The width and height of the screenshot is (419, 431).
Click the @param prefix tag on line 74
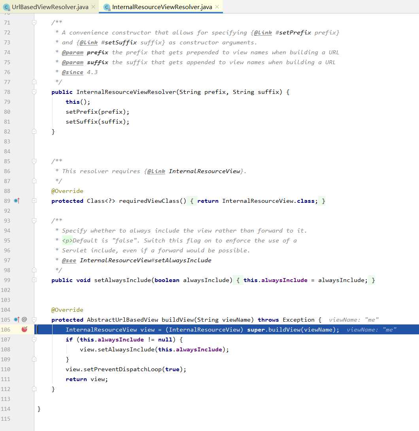85,52
